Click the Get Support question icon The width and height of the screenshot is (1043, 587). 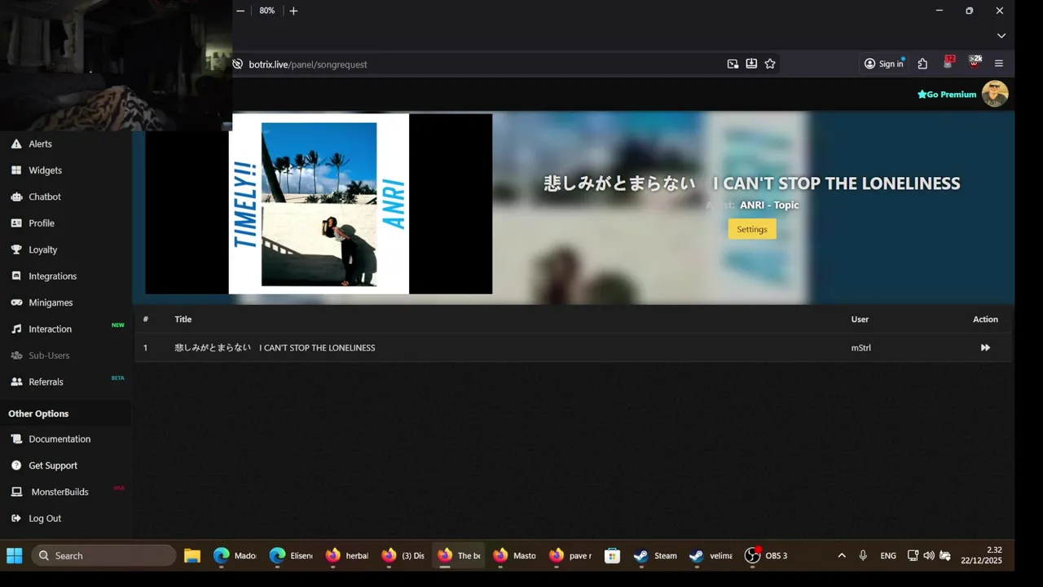pos(16,466)
